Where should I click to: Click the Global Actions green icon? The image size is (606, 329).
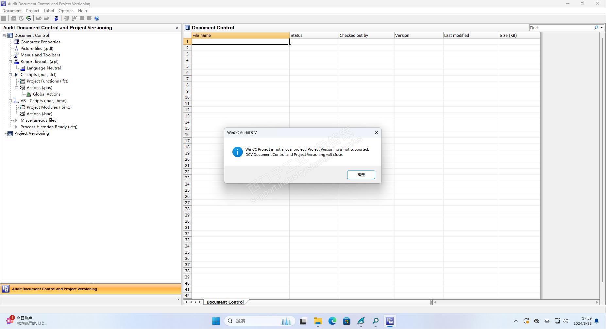[x=29, y=94]
